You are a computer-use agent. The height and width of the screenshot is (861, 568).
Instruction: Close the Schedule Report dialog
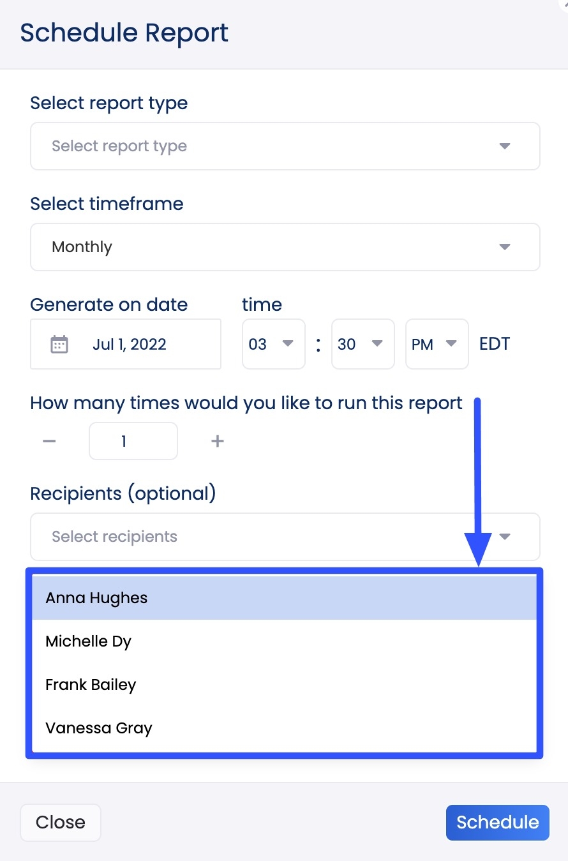pos(60,823)
